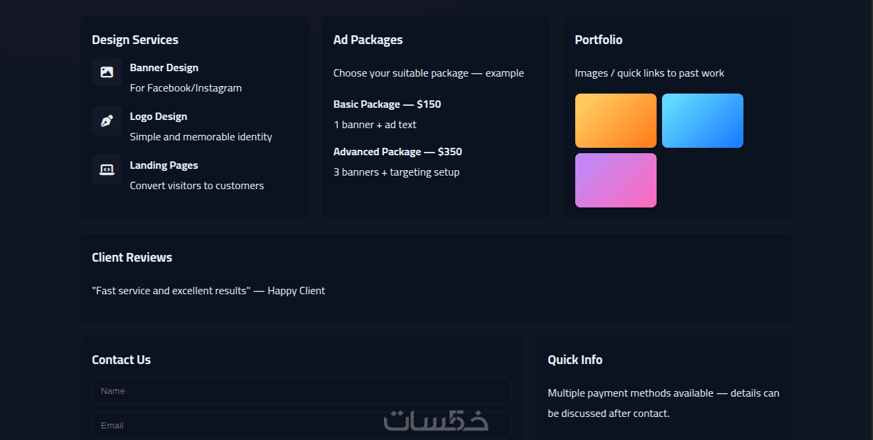
Task: Click the Logo Design pen nib icon
Action: (x=106, y=121)
